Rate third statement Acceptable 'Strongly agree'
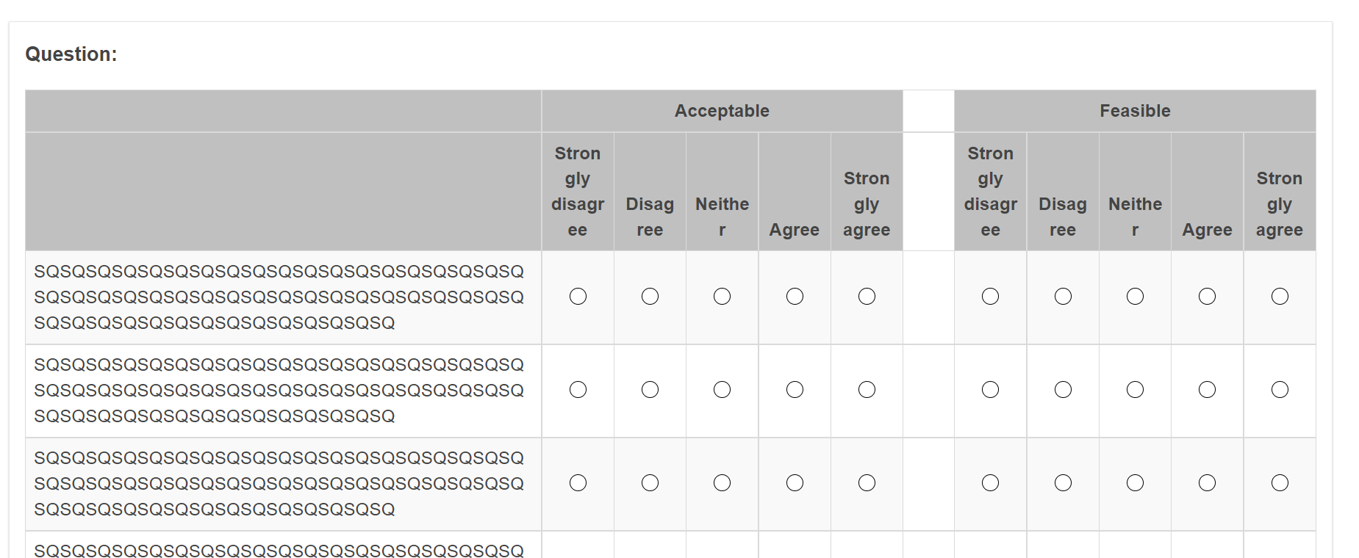The height and width of the screenshot is (558, 1359). (x=867, y=483)
